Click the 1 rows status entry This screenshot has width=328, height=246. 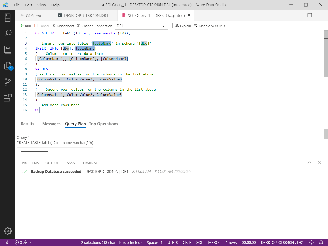pyautogui.click(x=231, y=242)
